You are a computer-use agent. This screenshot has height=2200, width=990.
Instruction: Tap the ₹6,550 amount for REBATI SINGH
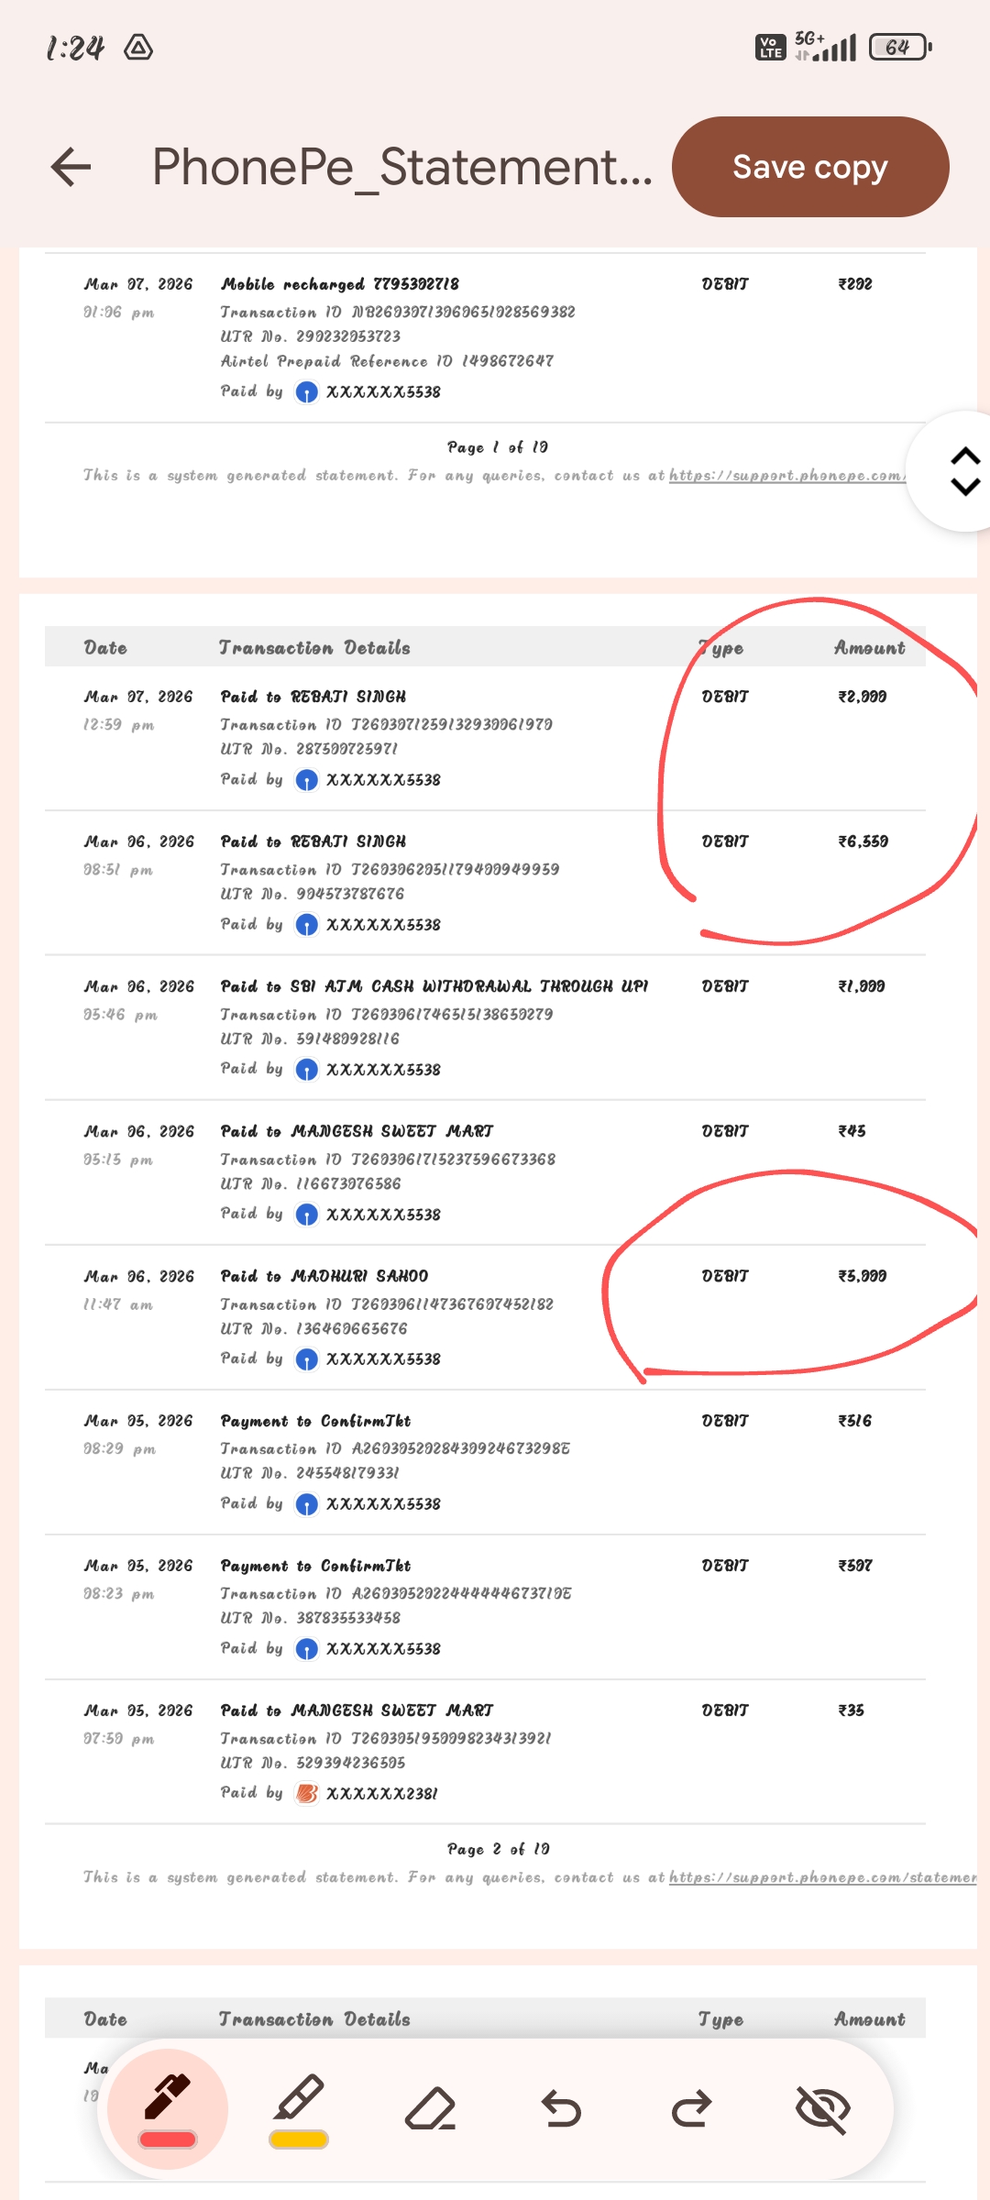(x=863, y=841)
